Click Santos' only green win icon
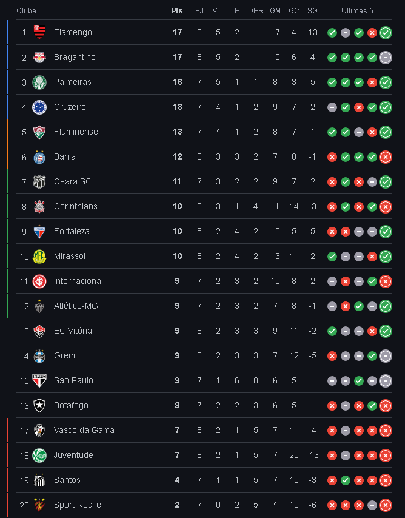 pyautogui.click(x=345, y=480)
